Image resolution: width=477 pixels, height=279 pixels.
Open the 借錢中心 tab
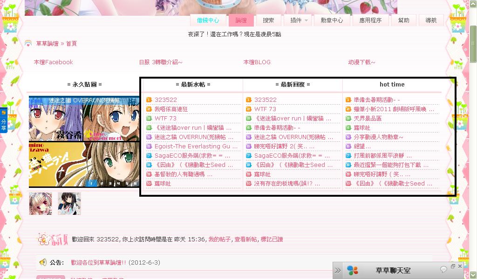pyautogui.click(x=208, y=20)
